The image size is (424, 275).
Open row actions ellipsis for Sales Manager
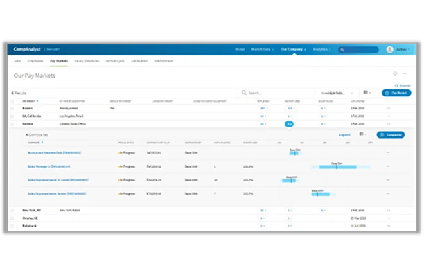click(x=388, y=166)
